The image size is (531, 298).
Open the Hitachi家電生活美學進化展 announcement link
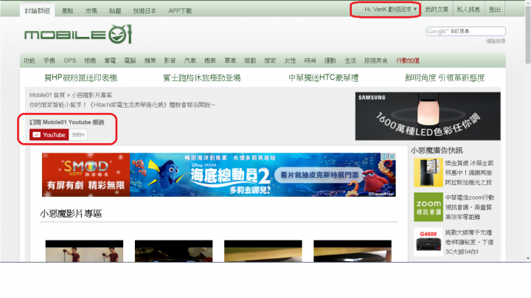point(122,105)
